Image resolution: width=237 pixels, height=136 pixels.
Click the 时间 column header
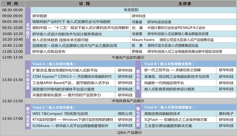13,3
